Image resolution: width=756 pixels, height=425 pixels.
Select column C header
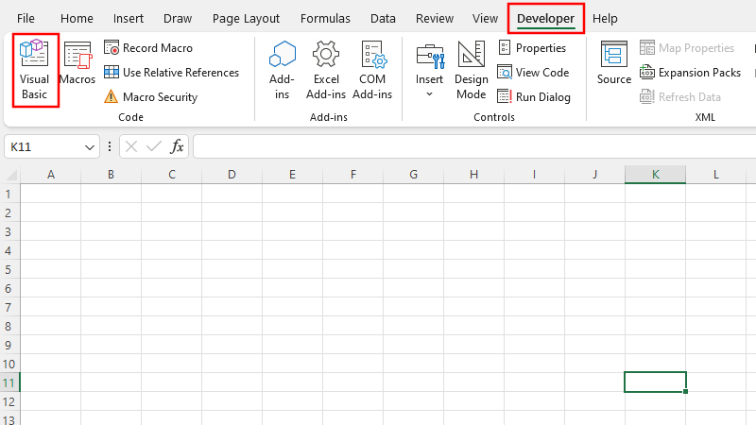[172, 175]
